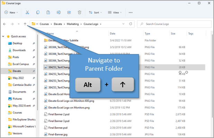Screen dimensions: 214x138
Task: Click the Cut scissors icon
Action: [27, 12]
